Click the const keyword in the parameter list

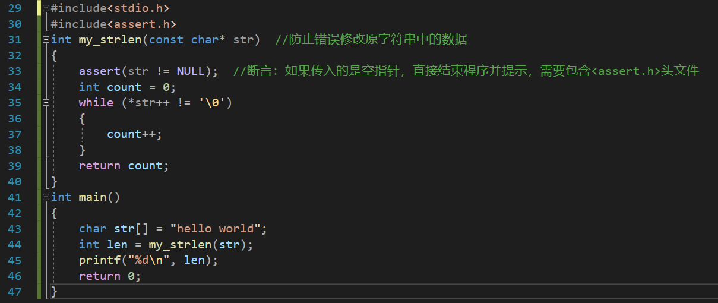(x=166, y=40)
